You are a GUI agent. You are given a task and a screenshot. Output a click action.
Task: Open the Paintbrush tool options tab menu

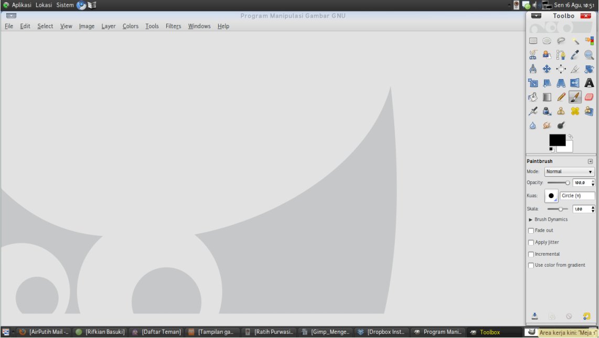(590, 161)
